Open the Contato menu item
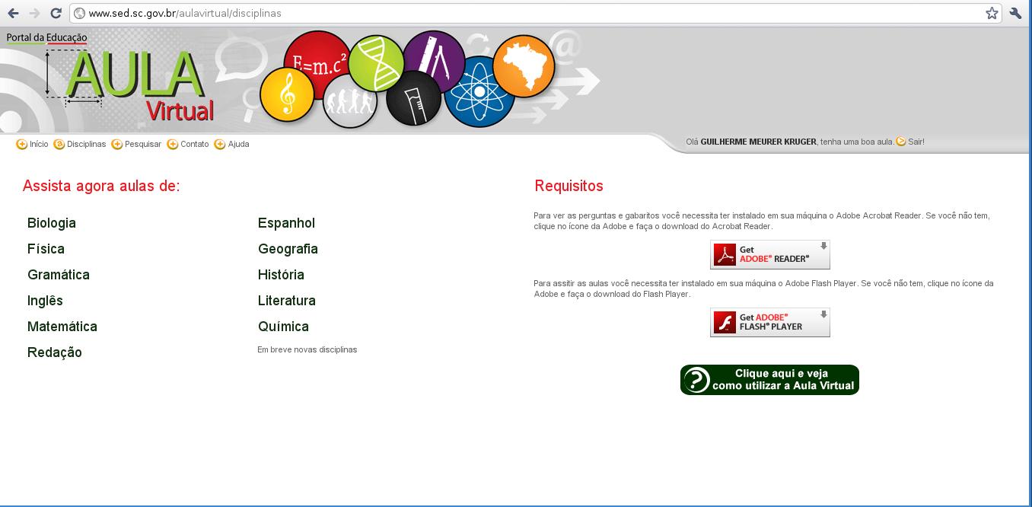1032x507 pixels. (188, 144)
